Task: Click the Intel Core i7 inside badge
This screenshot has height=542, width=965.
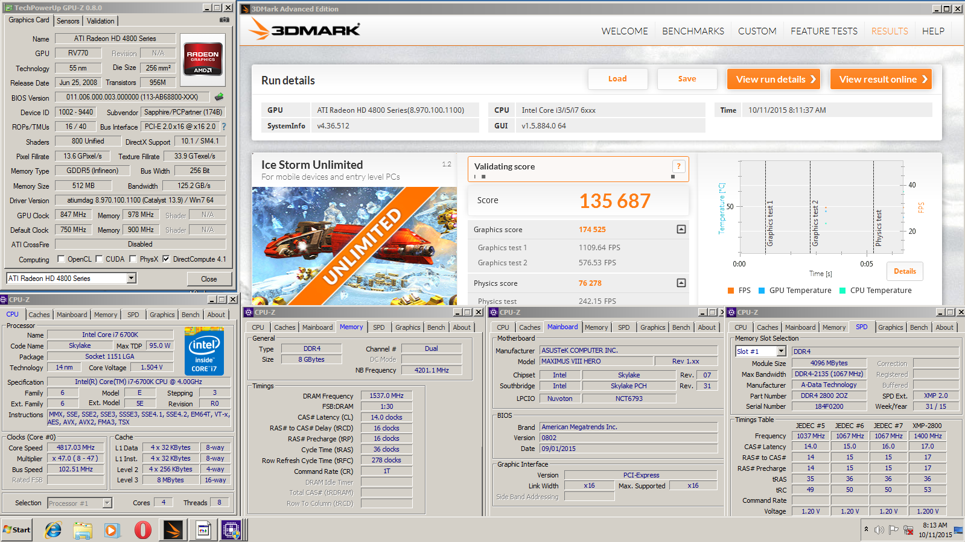Action: pyautogui.click(x=204, y=351)
